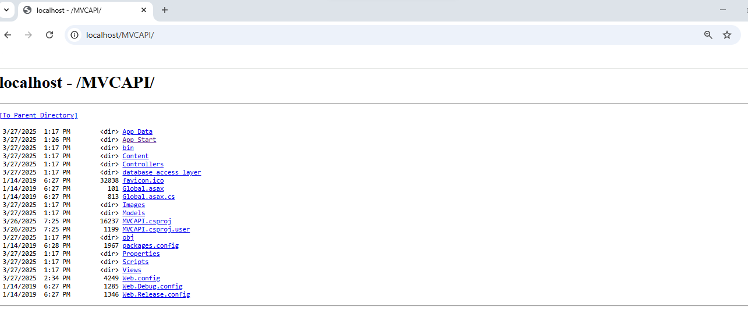This screenshot has height=335, width=748.
Task: Open the Controllers directory
Action: point(143,164)
